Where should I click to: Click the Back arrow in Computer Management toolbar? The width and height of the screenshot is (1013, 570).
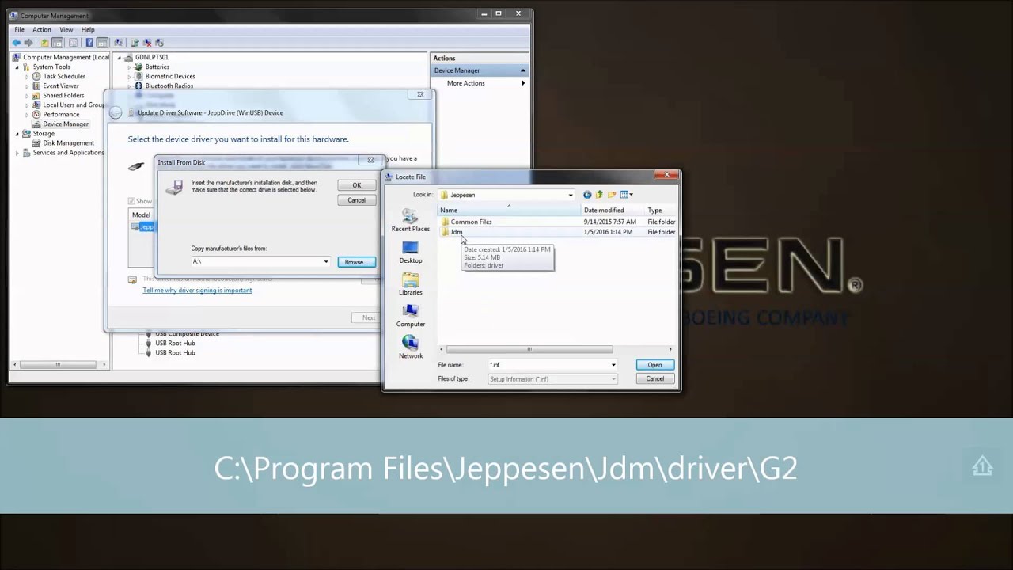[x=17, y=43]
